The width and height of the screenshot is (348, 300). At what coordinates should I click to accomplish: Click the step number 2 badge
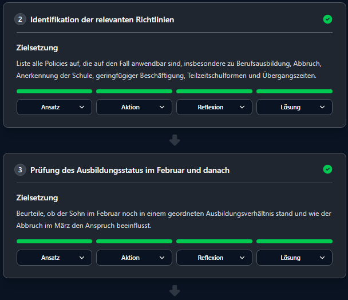(x=21, y=19)
